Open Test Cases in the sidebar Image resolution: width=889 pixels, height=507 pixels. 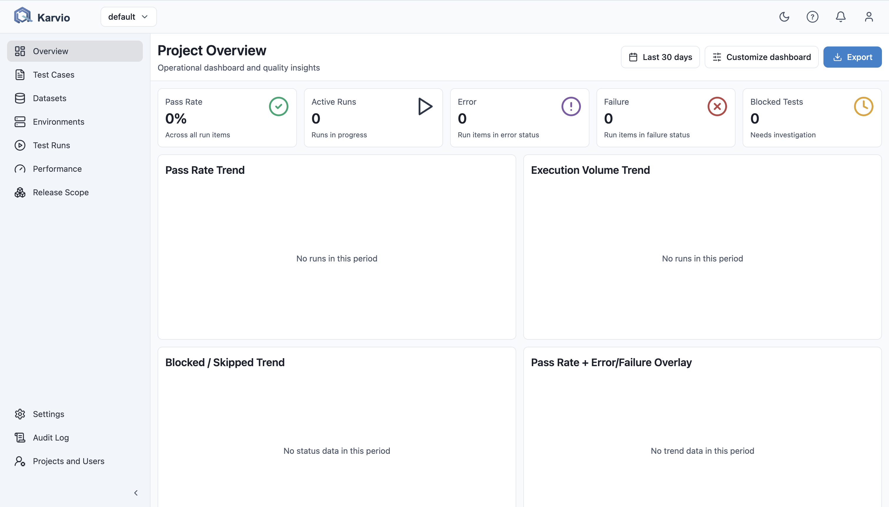(x=75, y=74)
